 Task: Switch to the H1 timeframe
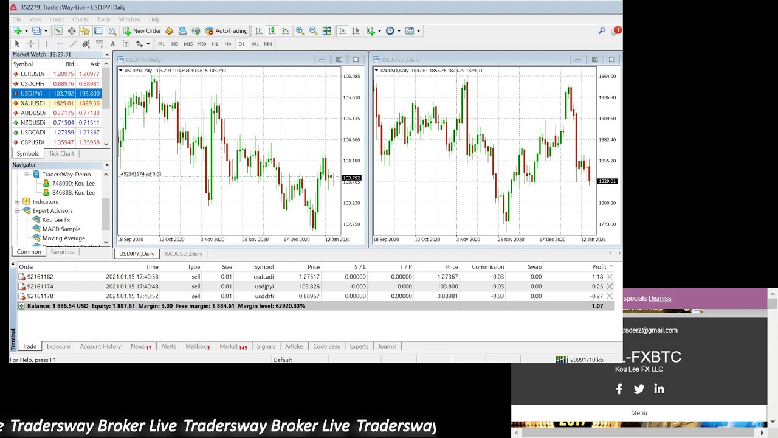215,44
